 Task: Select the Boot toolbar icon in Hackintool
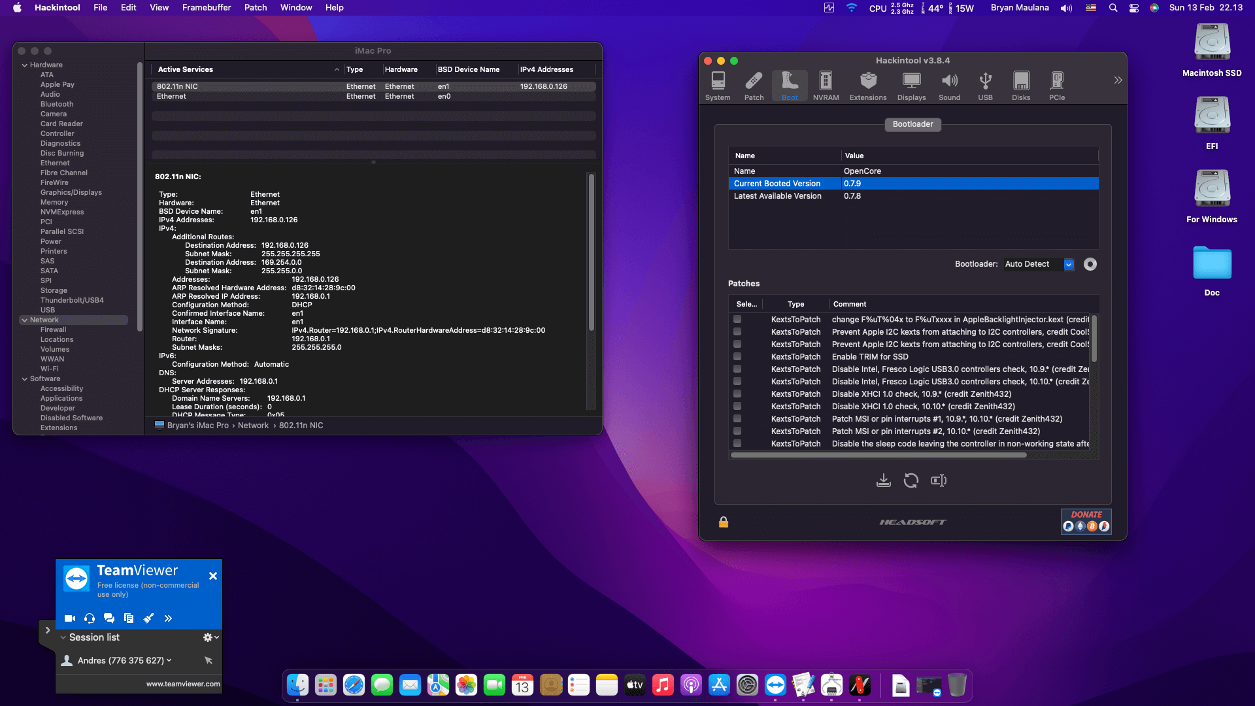tap(790, 86)
